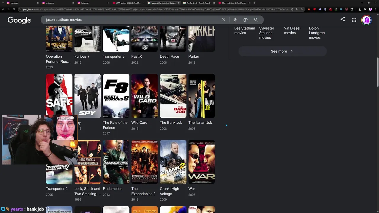Open Lee Statham movies link

point(245,30)
